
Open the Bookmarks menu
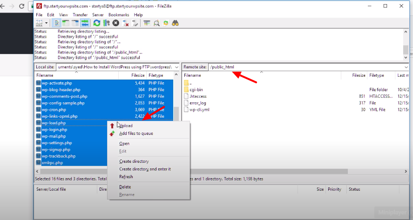tap(119, 15)
